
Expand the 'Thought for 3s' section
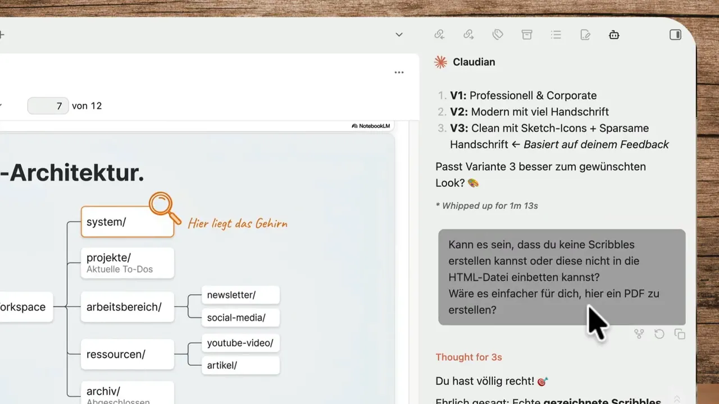tap(469, 357)
